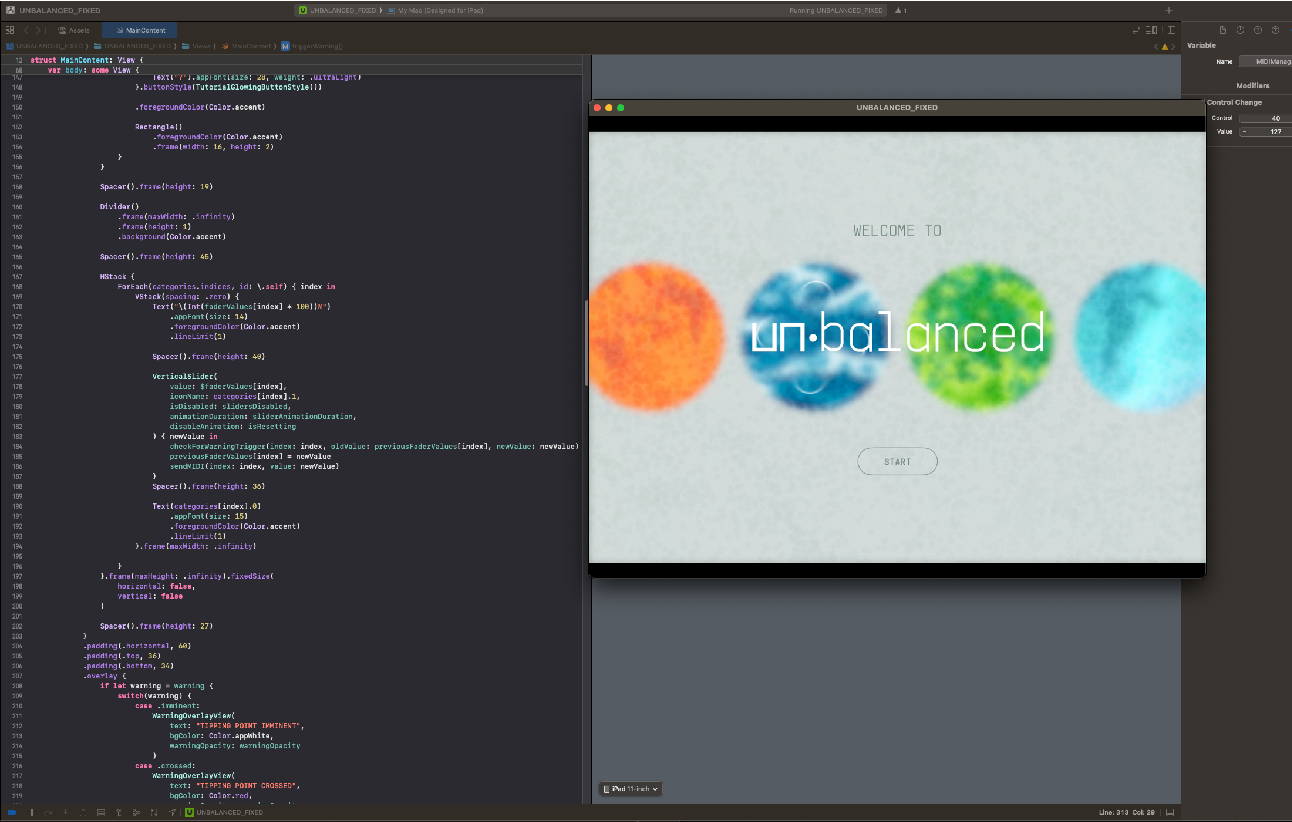Click the Debug View Hierarchy icon

(119, 812)
